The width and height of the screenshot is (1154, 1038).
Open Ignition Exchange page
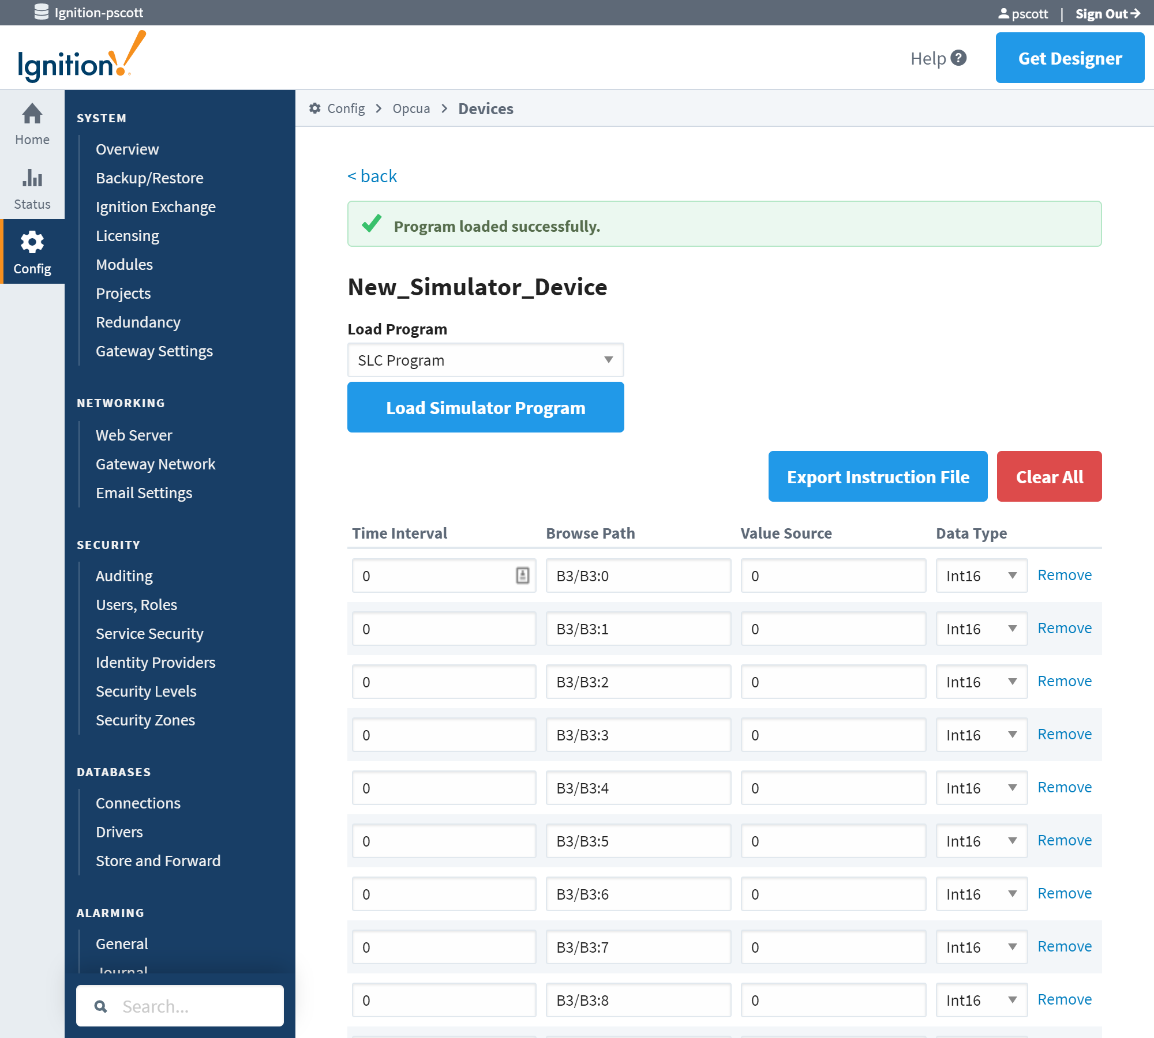pyautogui.click(x=156, y=206)
